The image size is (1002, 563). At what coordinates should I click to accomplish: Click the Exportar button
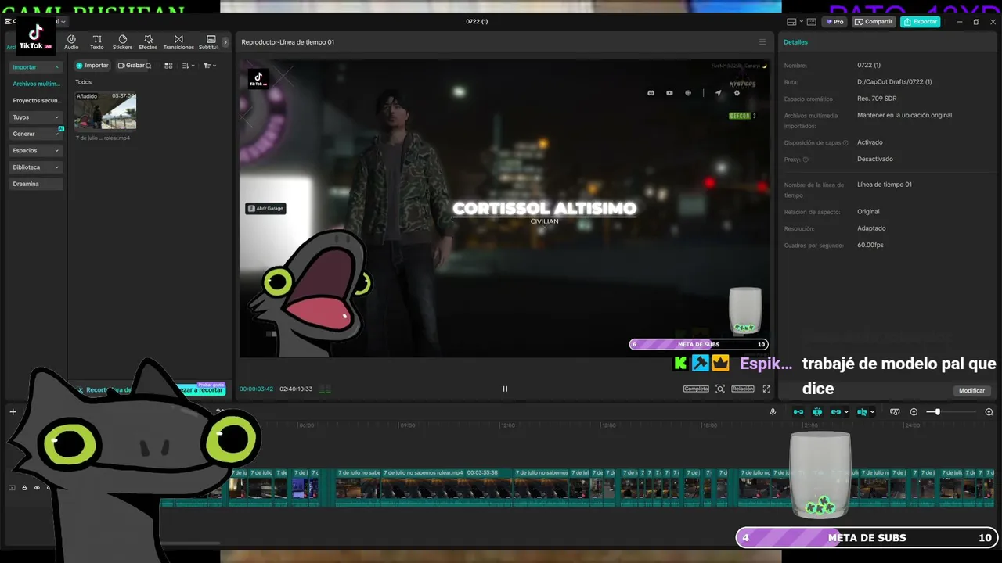(x=921, y=22)
